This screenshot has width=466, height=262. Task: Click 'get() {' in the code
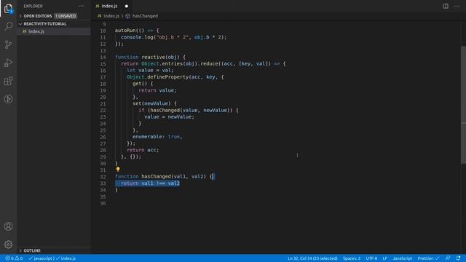(x=143, y=84)
